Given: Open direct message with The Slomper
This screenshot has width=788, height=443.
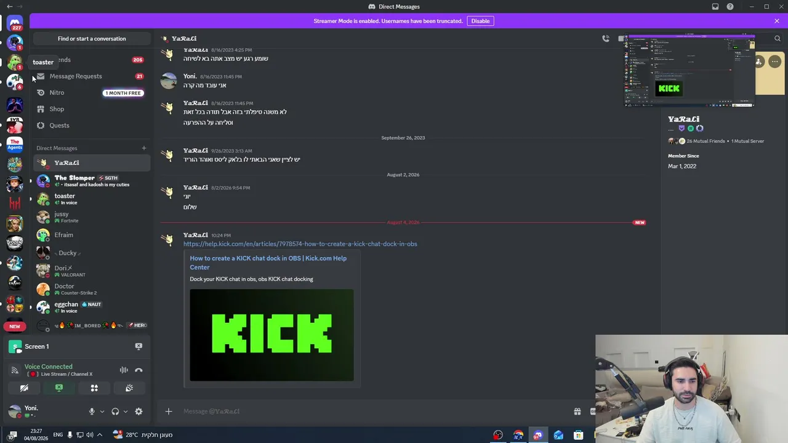Looking at the screenshot, I should pyautogui.click(x=92, y=181).
